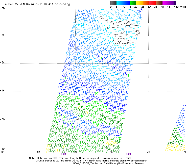The image size is (187, 165).
Task: Click the red 30-35 knots color segment
Action: pyautogui.click(x=153, y=3)
